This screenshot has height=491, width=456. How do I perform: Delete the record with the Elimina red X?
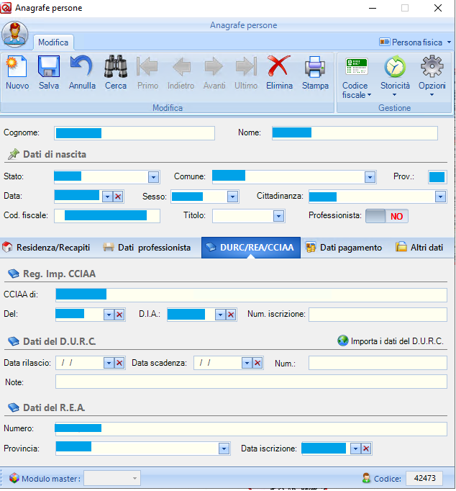(278, 66)
